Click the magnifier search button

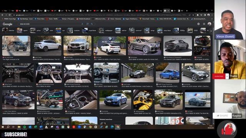(x=92, y=24)
